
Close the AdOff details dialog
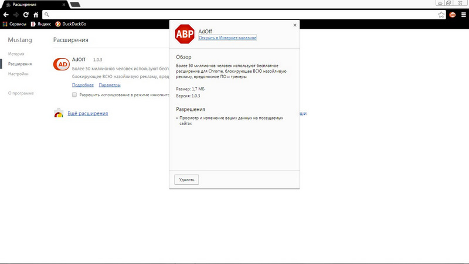295,25
